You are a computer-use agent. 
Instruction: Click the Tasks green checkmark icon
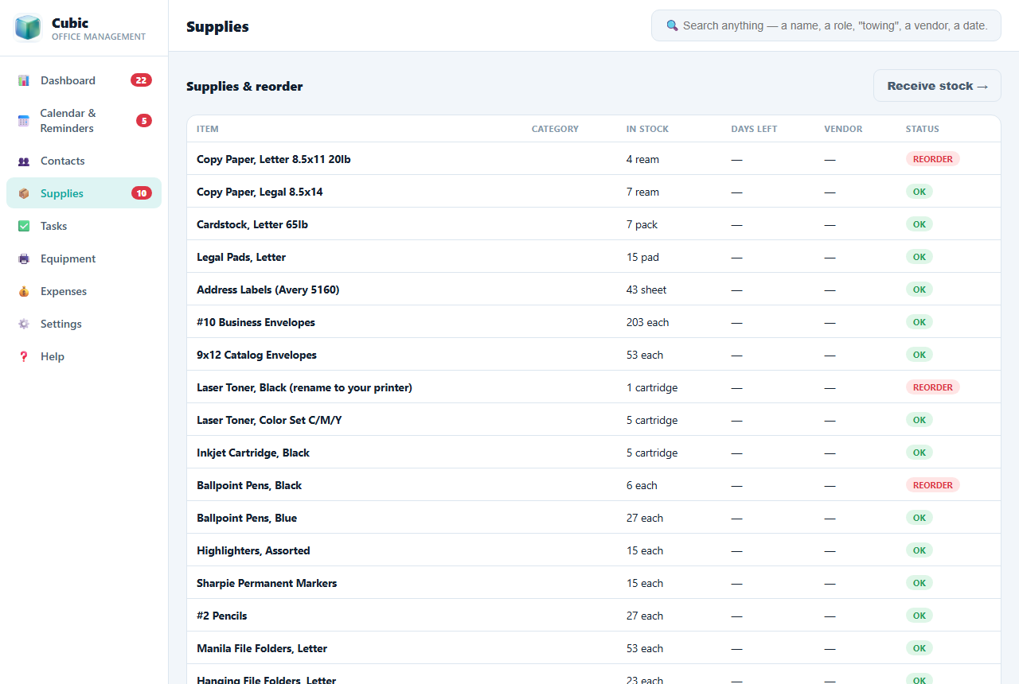click(x=24, y=226)
